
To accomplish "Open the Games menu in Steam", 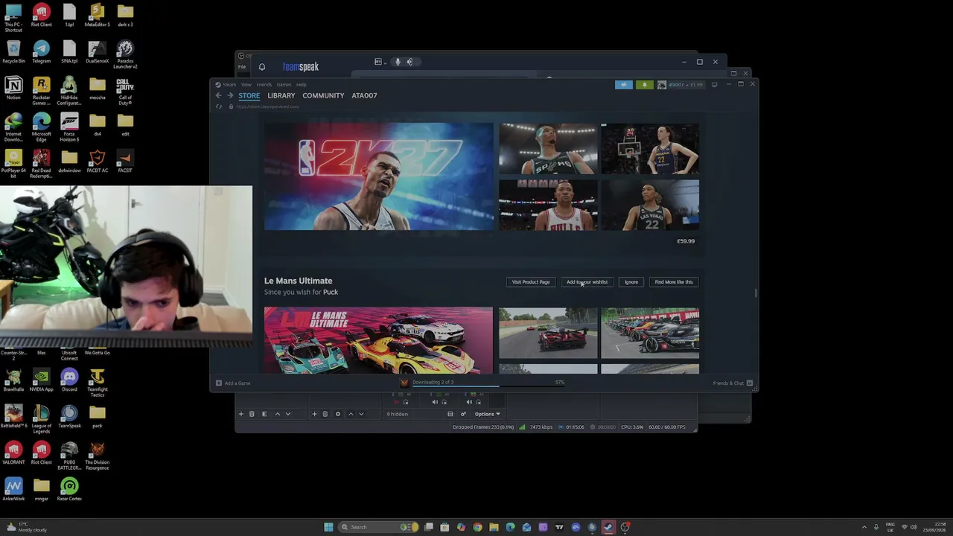I will click(284, 85).
